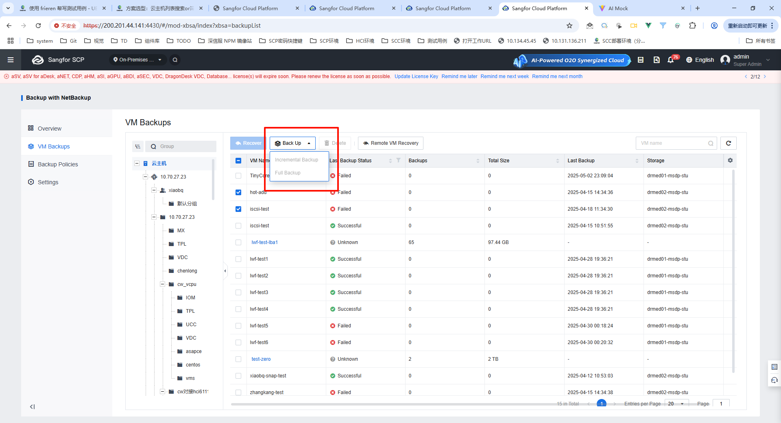Collapse the 云主机 root tree node
781x423 pixels.
click(137, 164)
